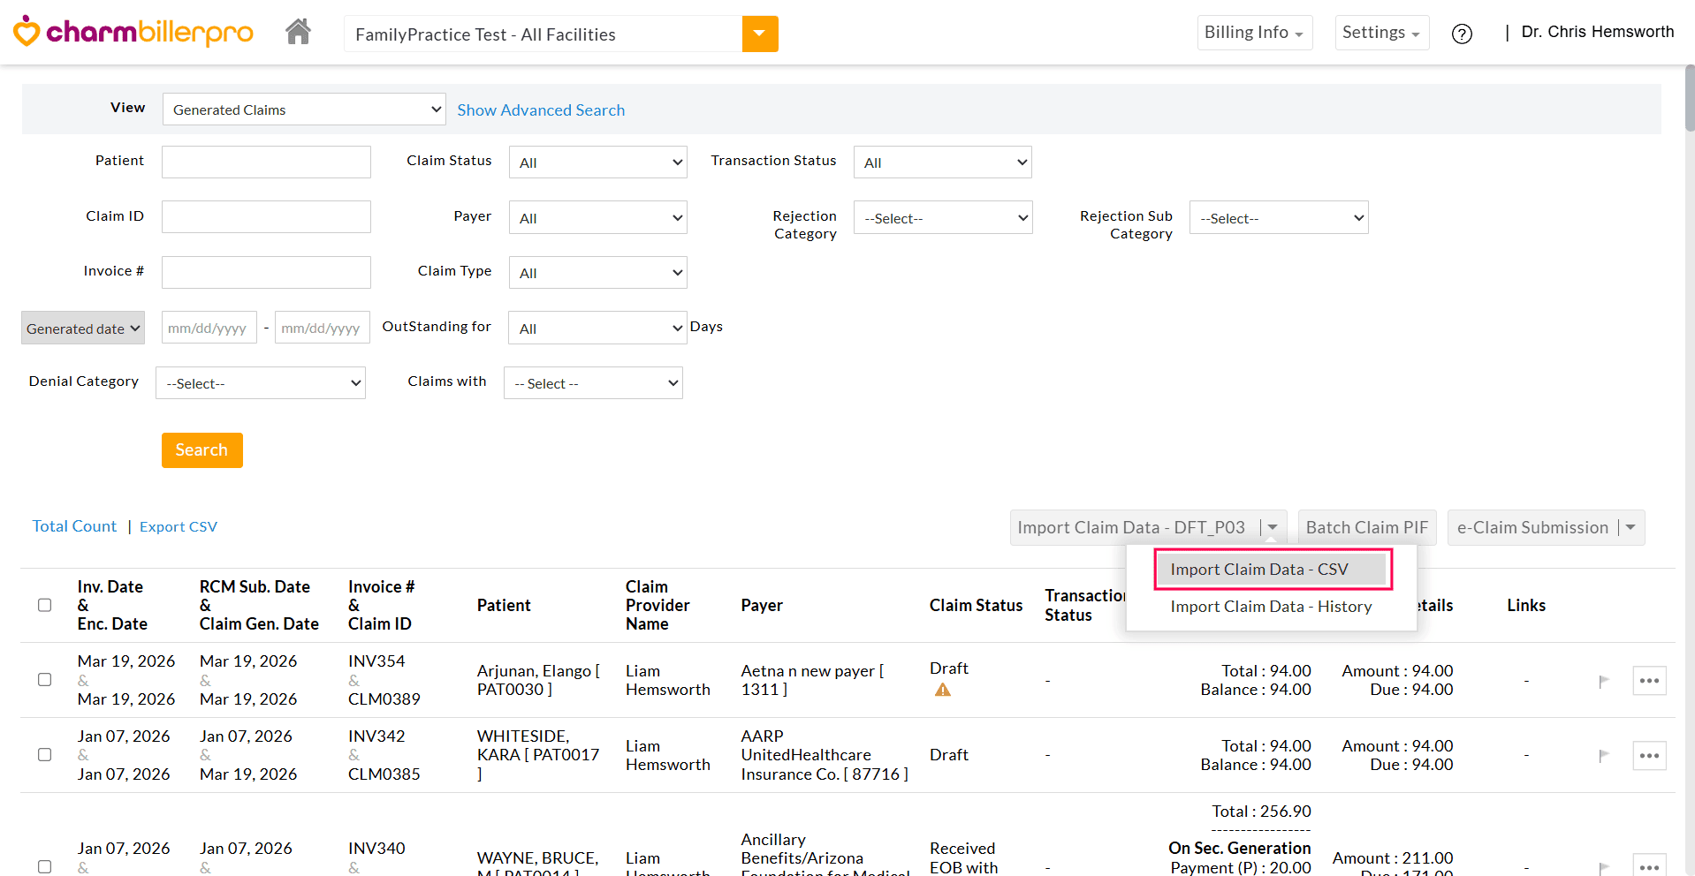This screenshot has width=1695, height=876.
Task: Click the orange Search button
Action: 201,450
